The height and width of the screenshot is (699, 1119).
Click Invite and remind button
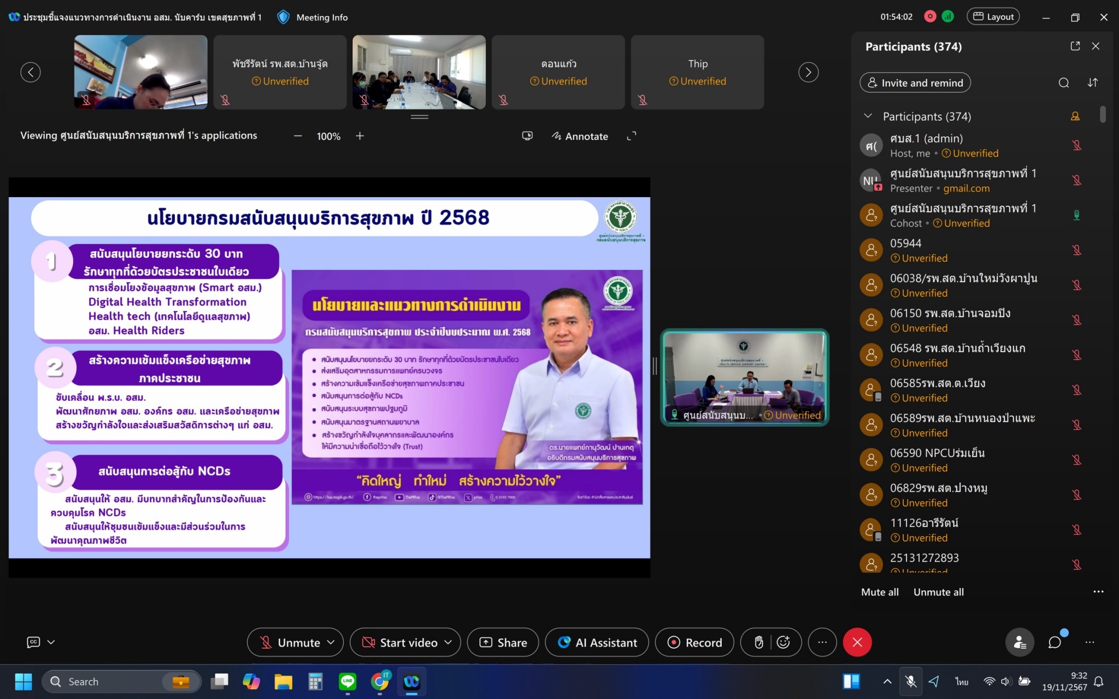pos(915,82)
